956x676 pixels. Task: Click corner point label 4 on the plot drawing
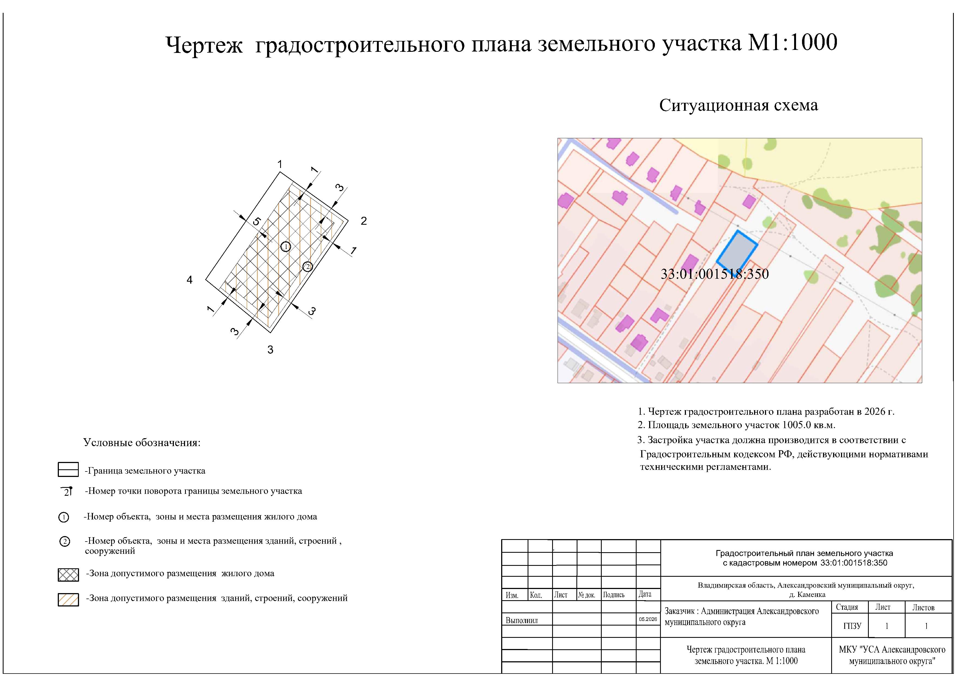pos(189,280)
